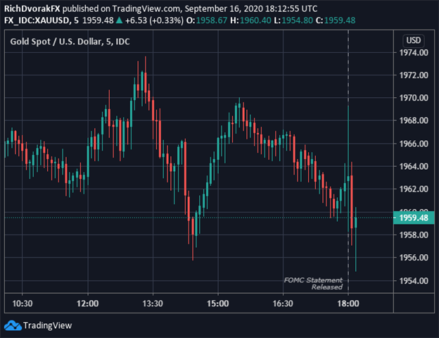Viewport: 439px width, 338px height.
Task: Click the 'RichDvorakFX' author name
Action: pyautogui.click(x=32, y=8)
